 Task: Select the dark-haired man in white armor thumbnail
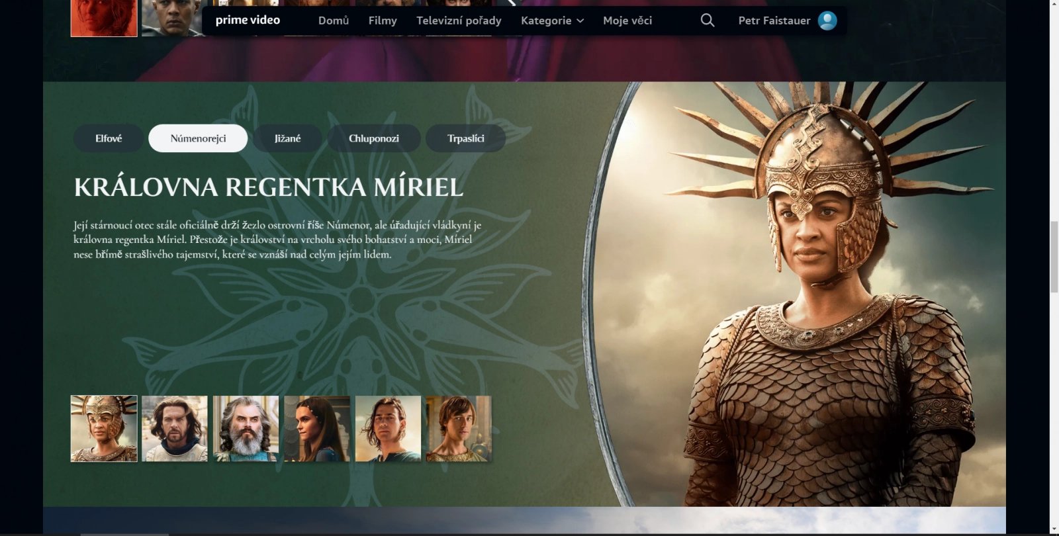point(175,429)
